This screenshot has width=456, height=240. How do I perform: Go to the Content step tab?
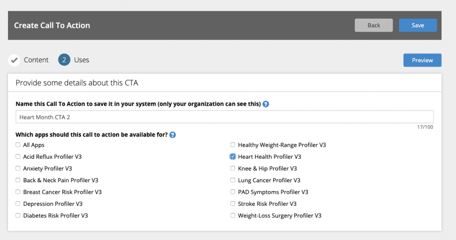tap(28, 60)
